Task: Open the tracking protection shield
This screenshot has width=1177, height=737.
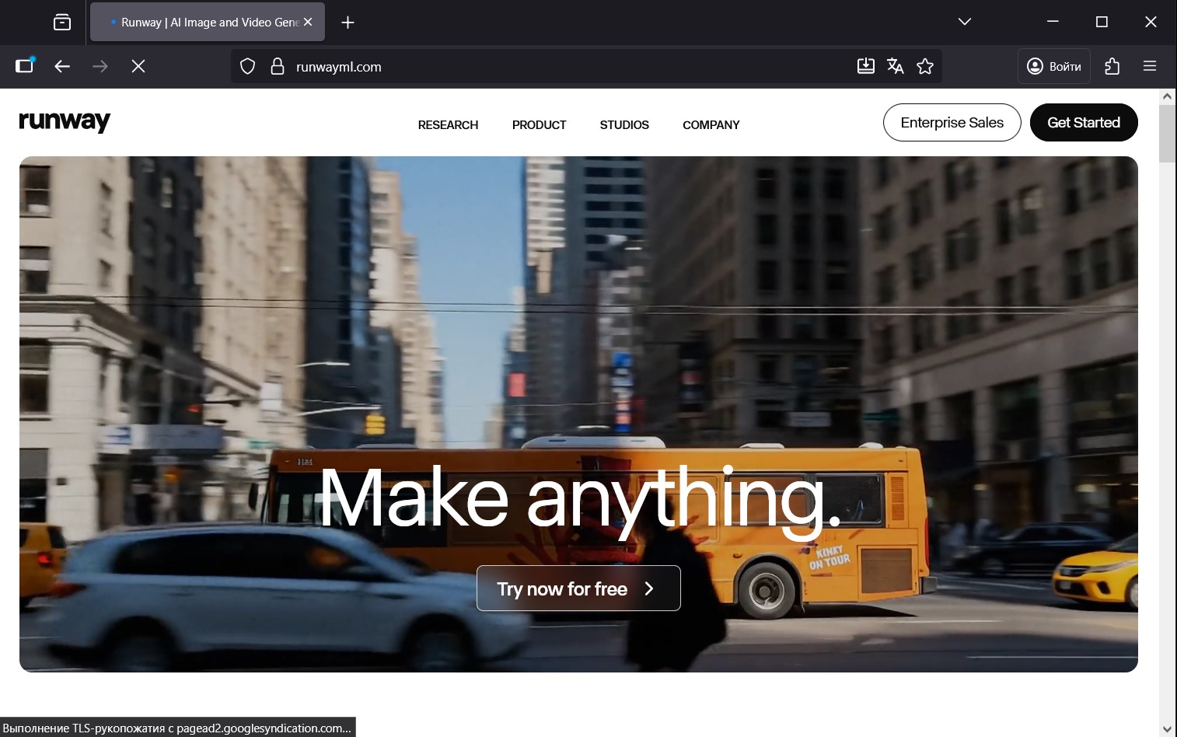Action: point(247,67)
